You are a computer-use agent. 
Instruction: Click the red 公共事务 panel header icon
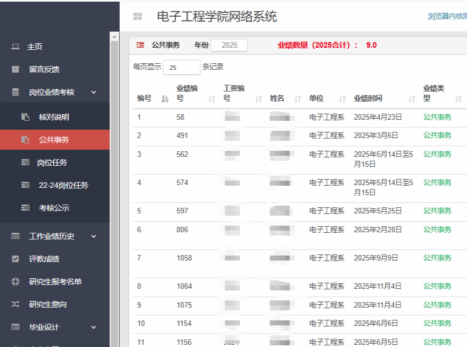(140, 45)
